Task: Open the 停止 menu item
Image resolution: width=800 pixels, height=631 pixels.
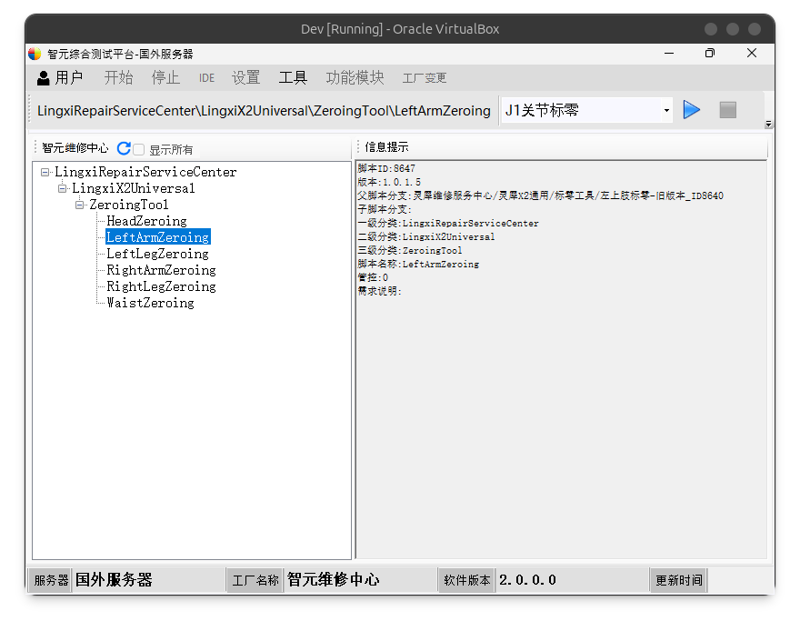Action: 165,77
